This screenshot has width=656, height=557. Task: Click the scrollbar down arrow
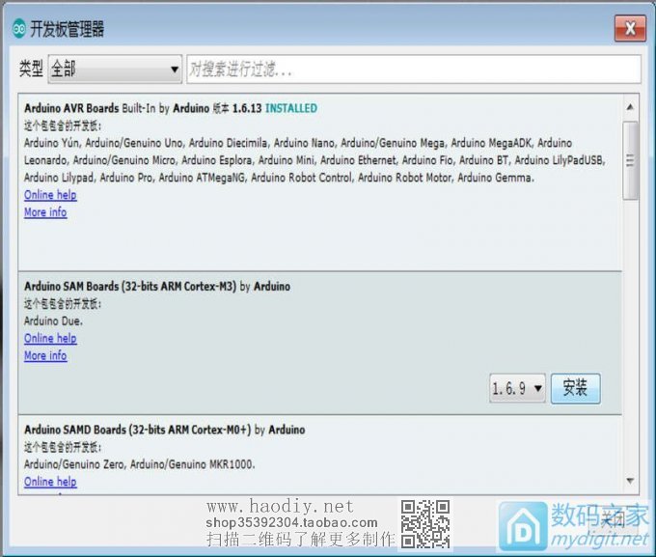click(631, 481)
